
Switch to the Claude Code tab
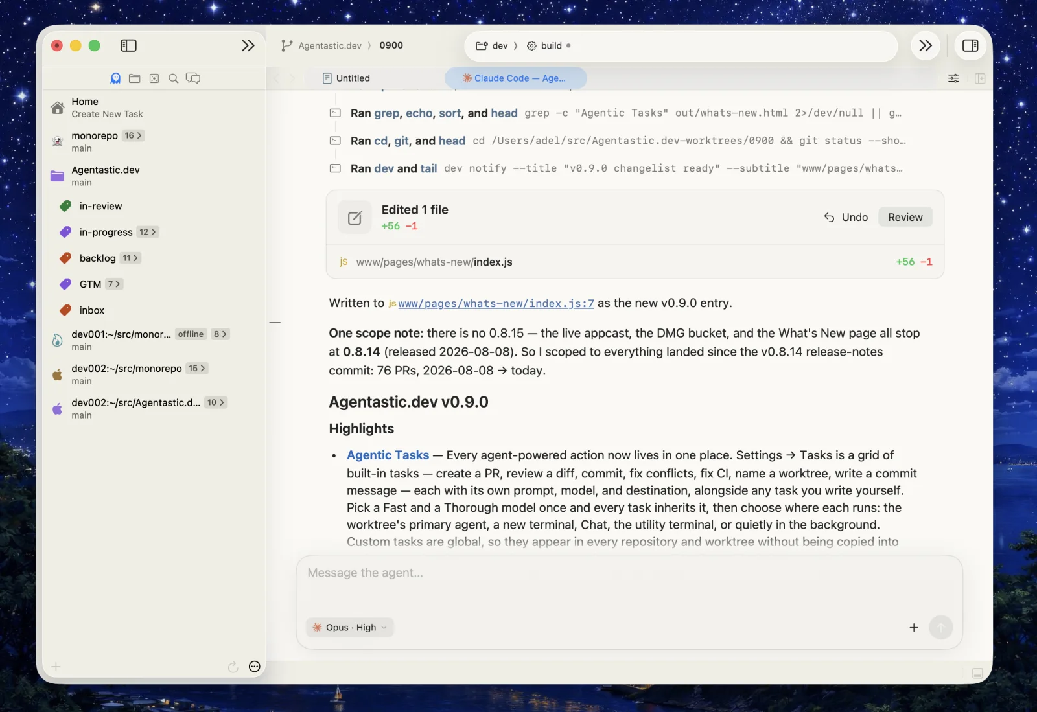point(515,78)
